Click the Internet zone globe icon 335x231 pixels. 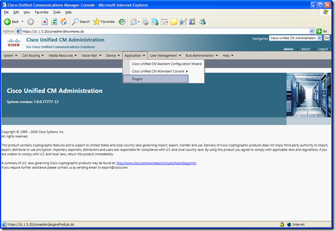pos(289,224)
